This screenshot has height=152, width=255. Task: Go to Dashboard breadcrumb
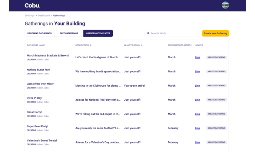(x=44, y=15)
